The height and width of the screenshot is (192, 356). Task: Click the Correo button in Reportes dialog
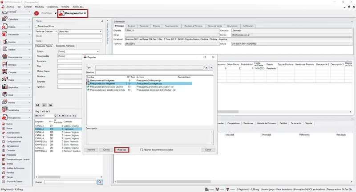tap(106, 150)
